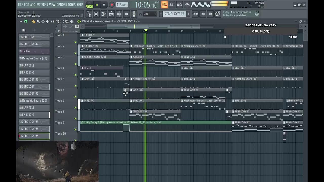Show pattern clips in picker panel piano icon
Screen dimensions: 324x182
23,30
